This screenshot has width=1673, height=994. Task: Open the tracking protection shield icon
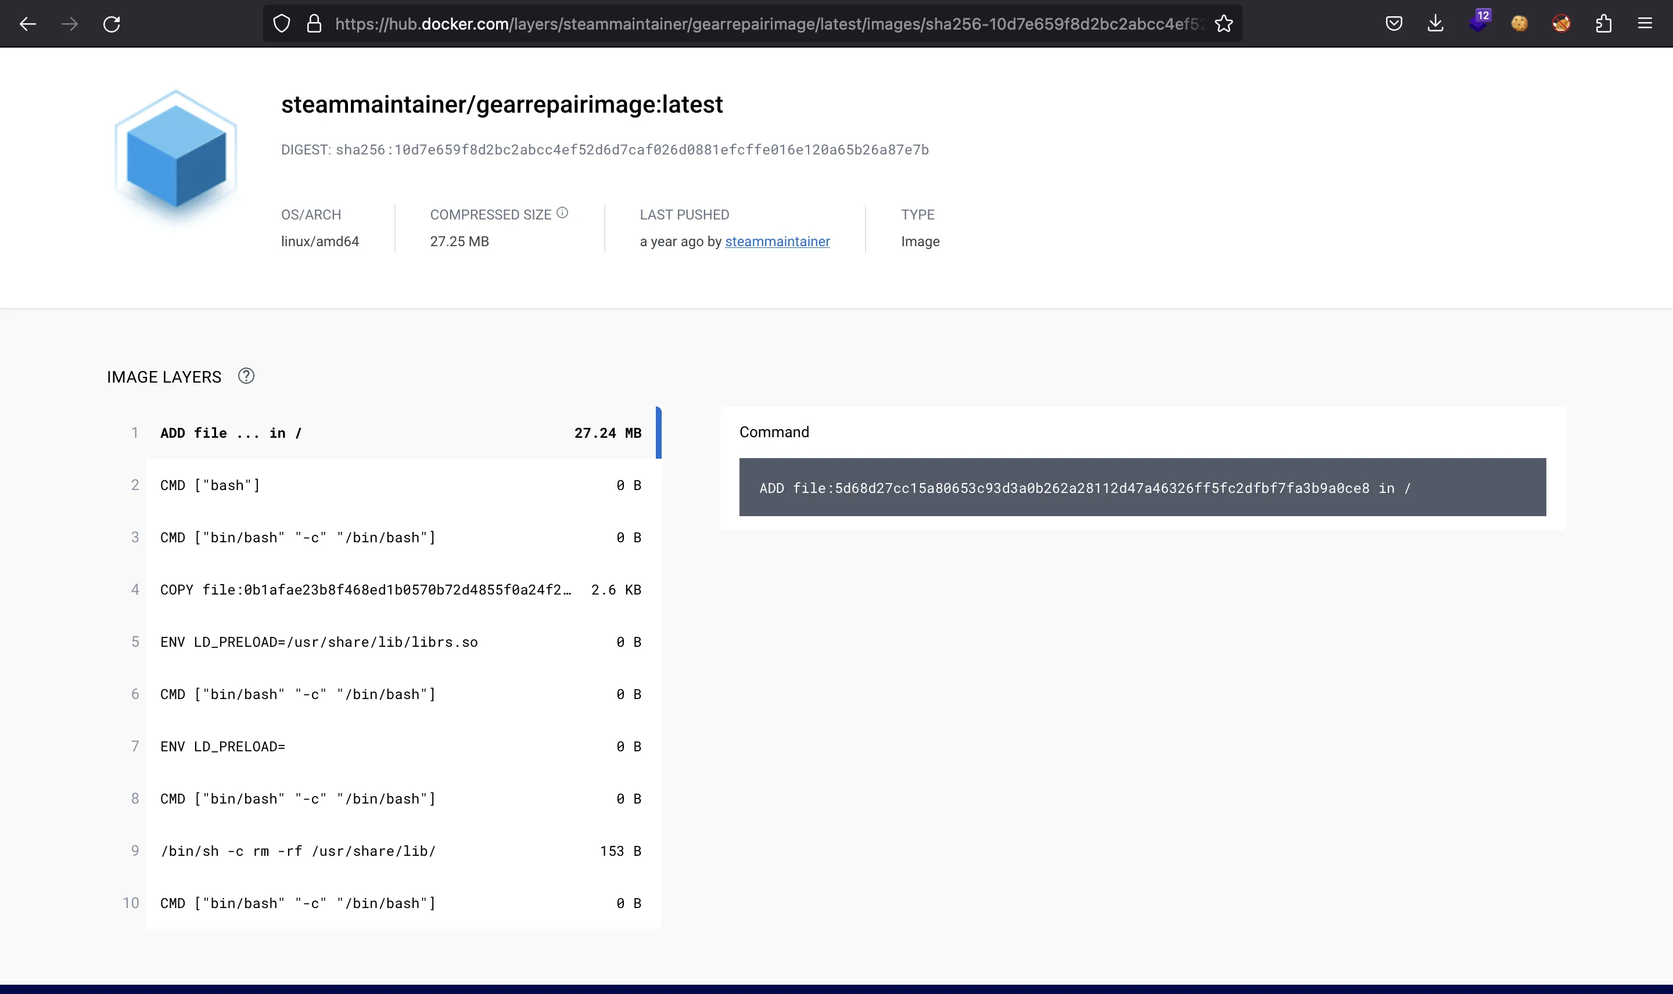(x=282, y=24)
